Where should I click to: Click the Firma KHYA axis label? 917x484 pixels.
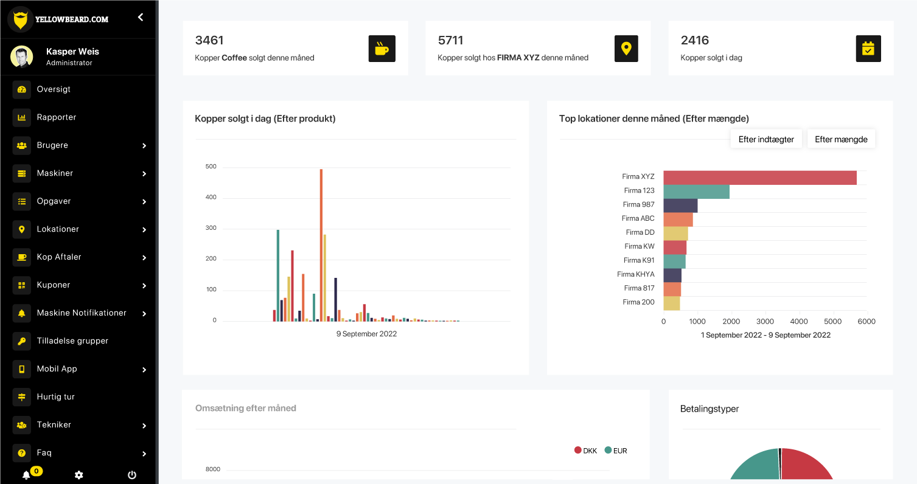point(636,274)
